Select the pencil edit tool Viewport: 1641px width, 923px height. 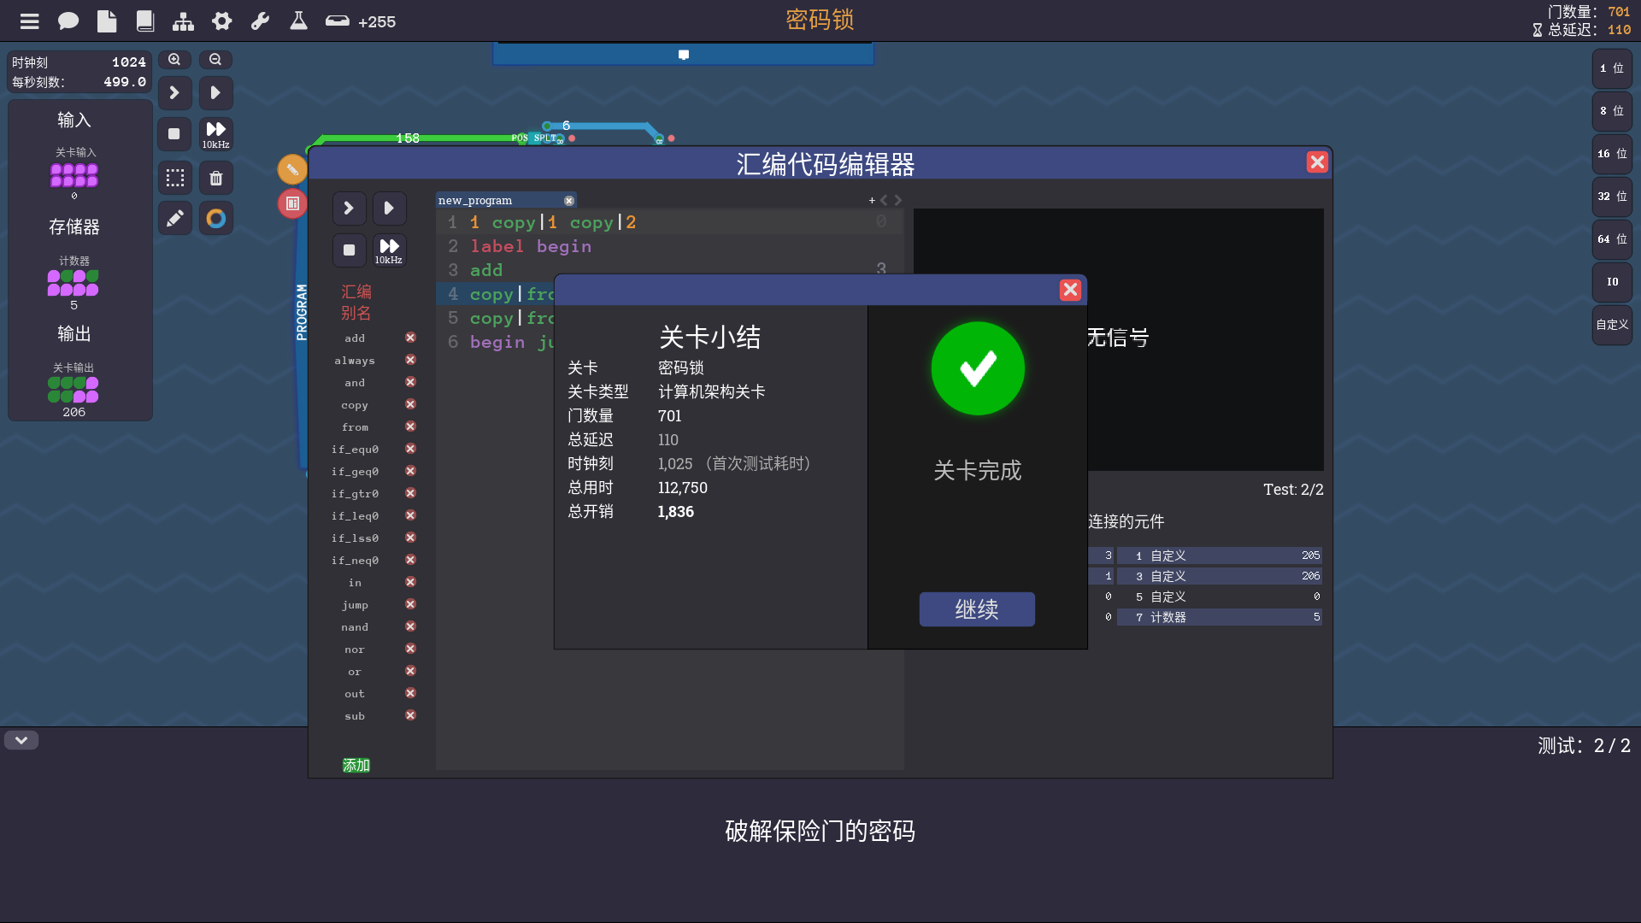174,219
